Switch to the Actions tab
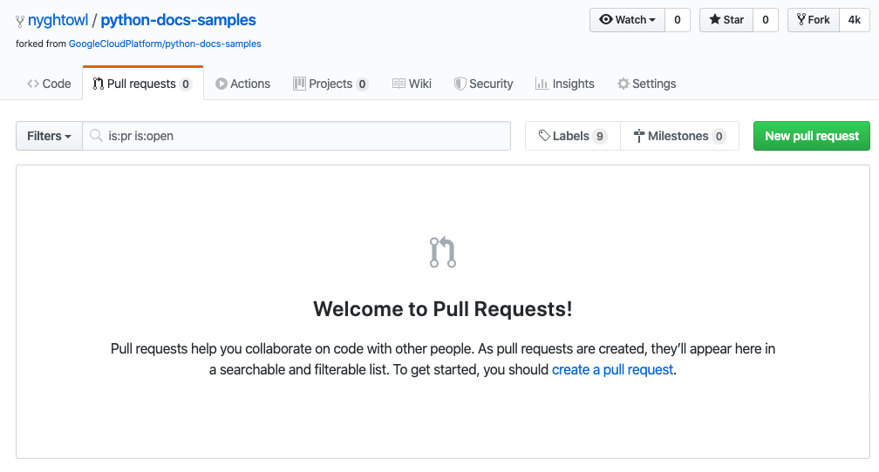The width and height of the screenshot is (879, 472). click(x=242, y=84)
